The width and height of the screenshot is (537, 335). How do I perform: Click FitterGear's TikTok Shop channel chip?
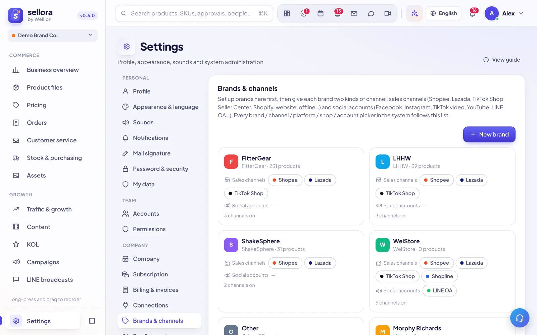[x=246, y=193]
